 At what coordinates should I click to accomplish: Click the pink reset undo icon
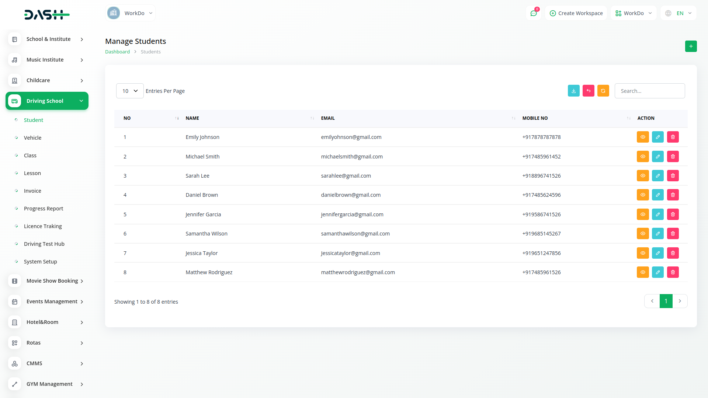pyautogui.click(x=588, y=91)
